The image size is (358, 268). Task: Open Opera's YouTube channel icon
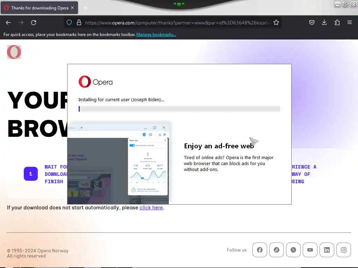click(x=310, y=250)
